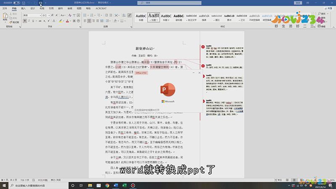Click the 登录 sign-in button
Viewport: 336px width, 189px height.
coord(298,3)
